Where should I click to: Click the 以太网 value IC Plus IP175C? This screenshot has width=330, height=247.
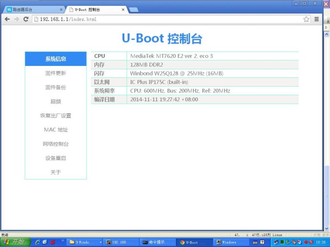[159, 82]
